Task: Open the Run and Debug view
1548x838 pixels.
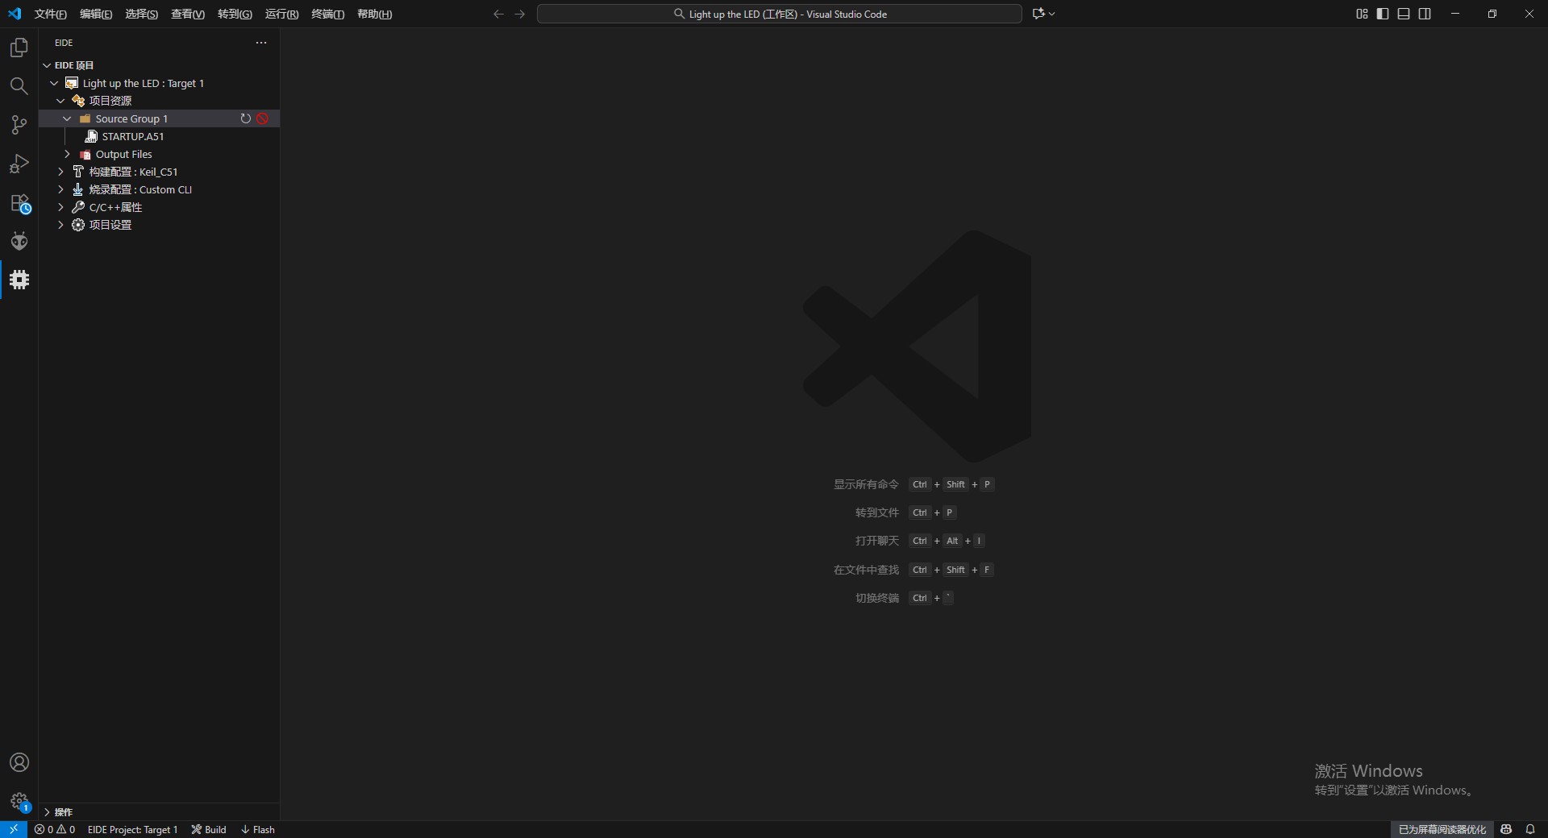Action: (19, 164)
